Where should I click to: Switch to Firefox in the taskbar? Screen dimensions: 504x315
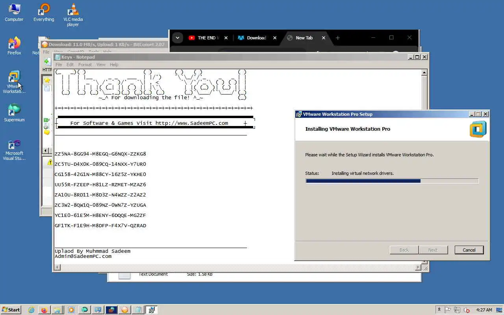click(x=44, y=310)
